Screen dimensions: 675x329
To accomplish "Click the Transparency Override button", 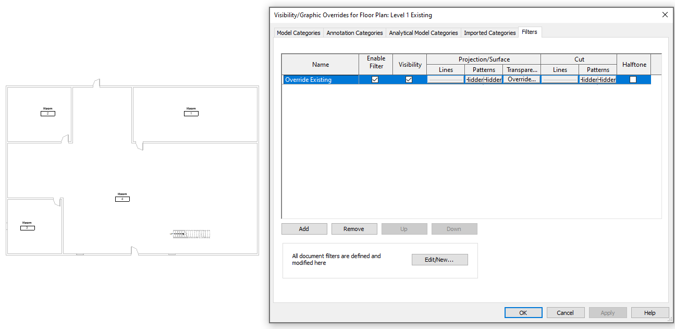I will pos(522,80).
